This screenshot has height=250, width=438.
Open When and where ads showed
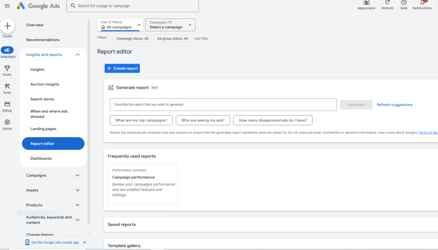[49, 114]
